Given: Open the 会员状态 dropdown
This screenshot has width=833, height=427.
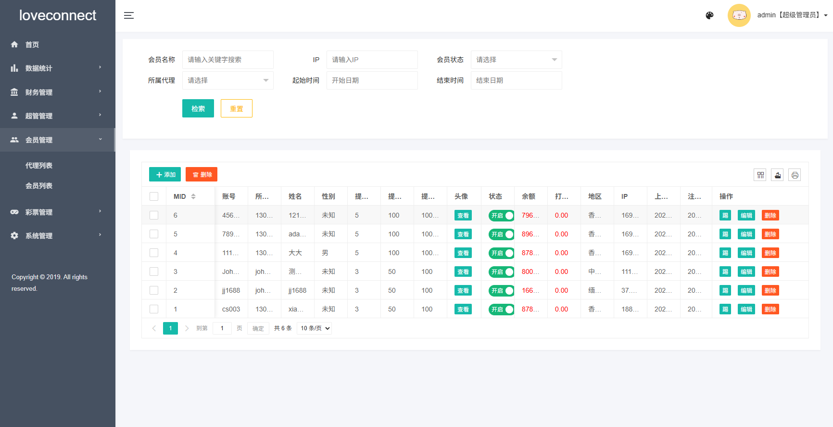Looking at the screenshot, I should coord(516,60).
